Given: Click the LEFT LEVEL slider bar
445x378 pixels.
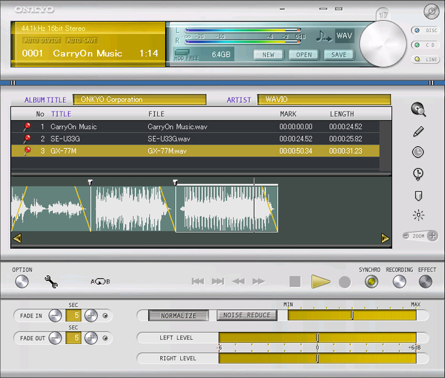Looking at the screenshot, I should coord(317,338).
